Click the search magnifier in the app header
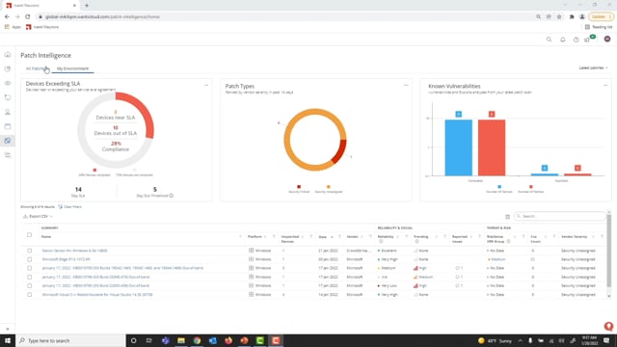This screenshot has width=617, height=347. click(549, 40)
